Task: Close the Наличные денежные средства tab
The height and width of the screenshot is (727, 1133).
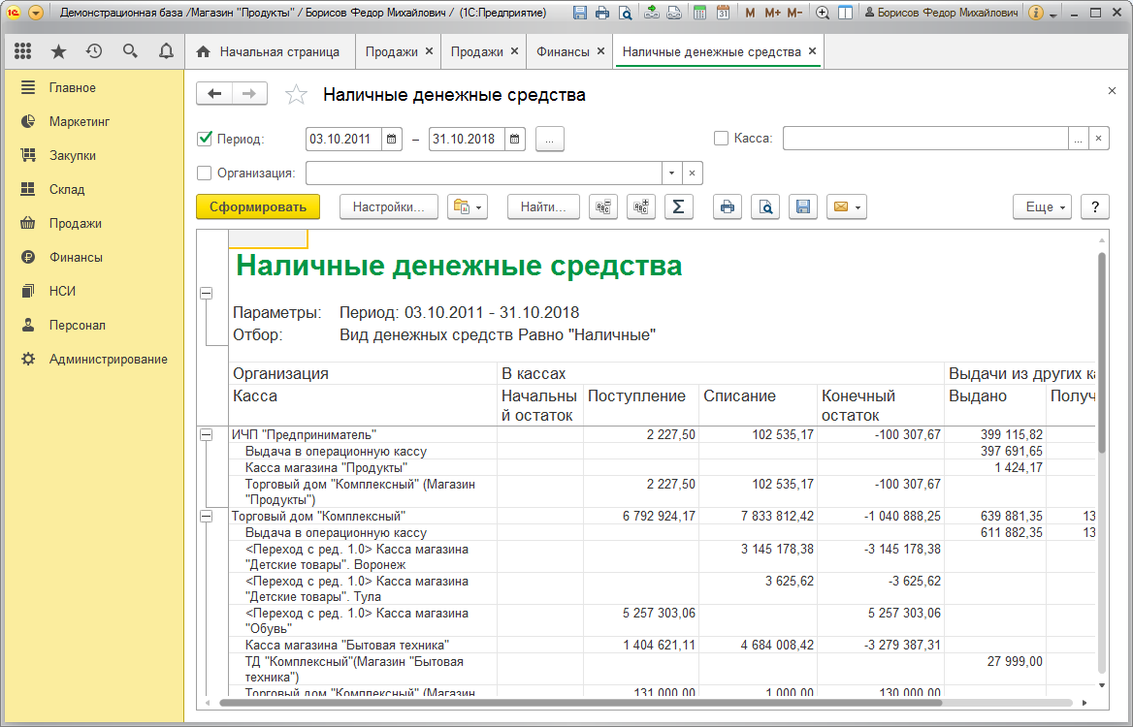Action: [x=812, y=51]
